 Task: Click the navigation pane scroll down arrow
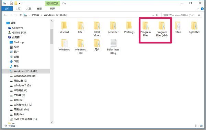tap(52, 122)
